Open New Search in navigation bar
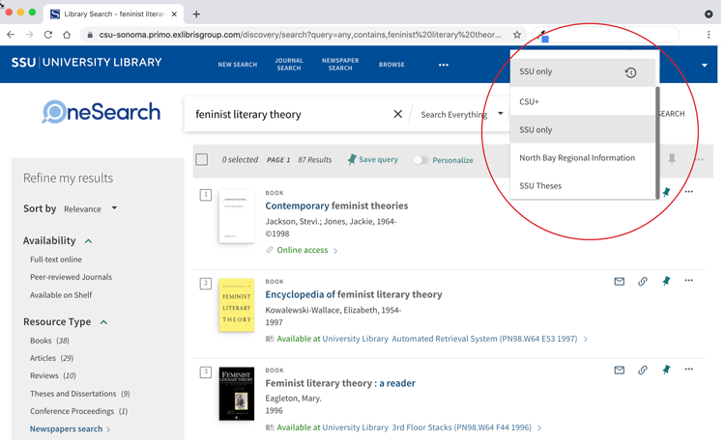 (x=238, y=65)
